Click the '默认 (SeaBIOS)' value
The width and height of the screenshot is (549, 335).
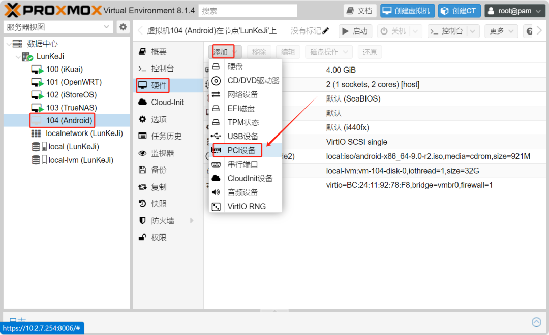353,98
